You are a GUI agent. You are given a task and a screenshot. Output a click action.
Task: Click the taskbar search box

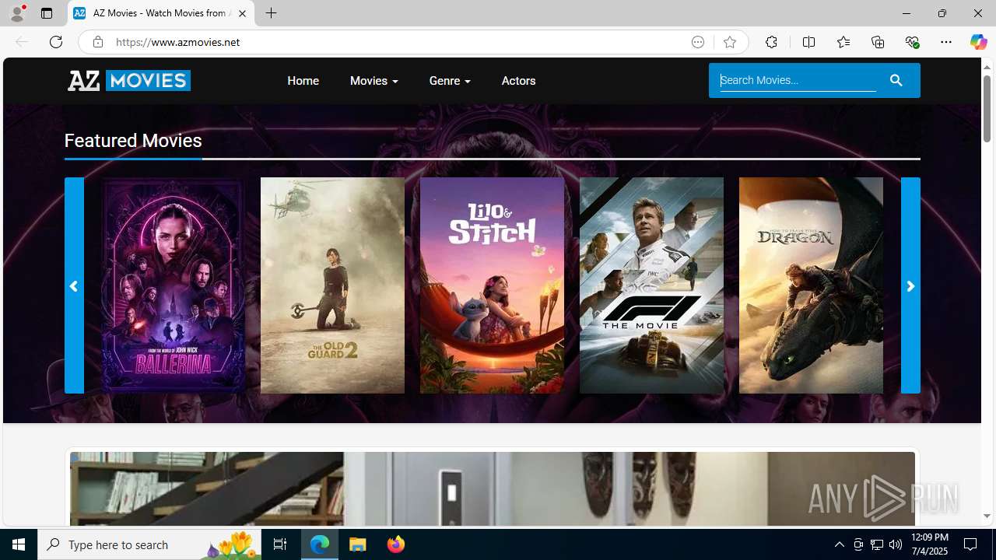pos(149,544)
